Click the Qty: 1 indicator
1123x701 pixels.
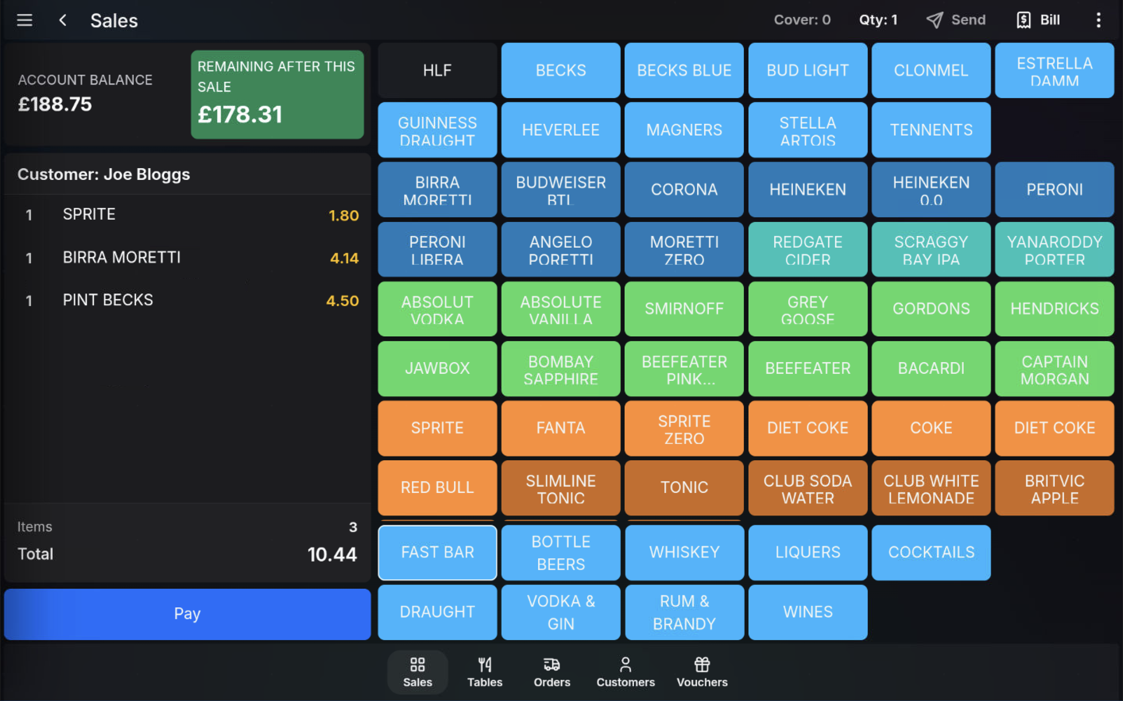[878, 20]
